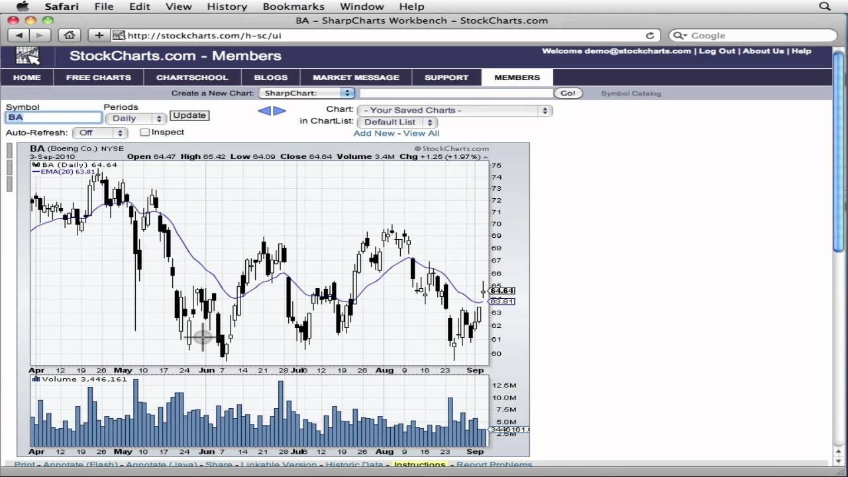Viewport: 848px width, 477px height.
Task: Expand the Your Saved Charts dropdown
Action: 454,111
